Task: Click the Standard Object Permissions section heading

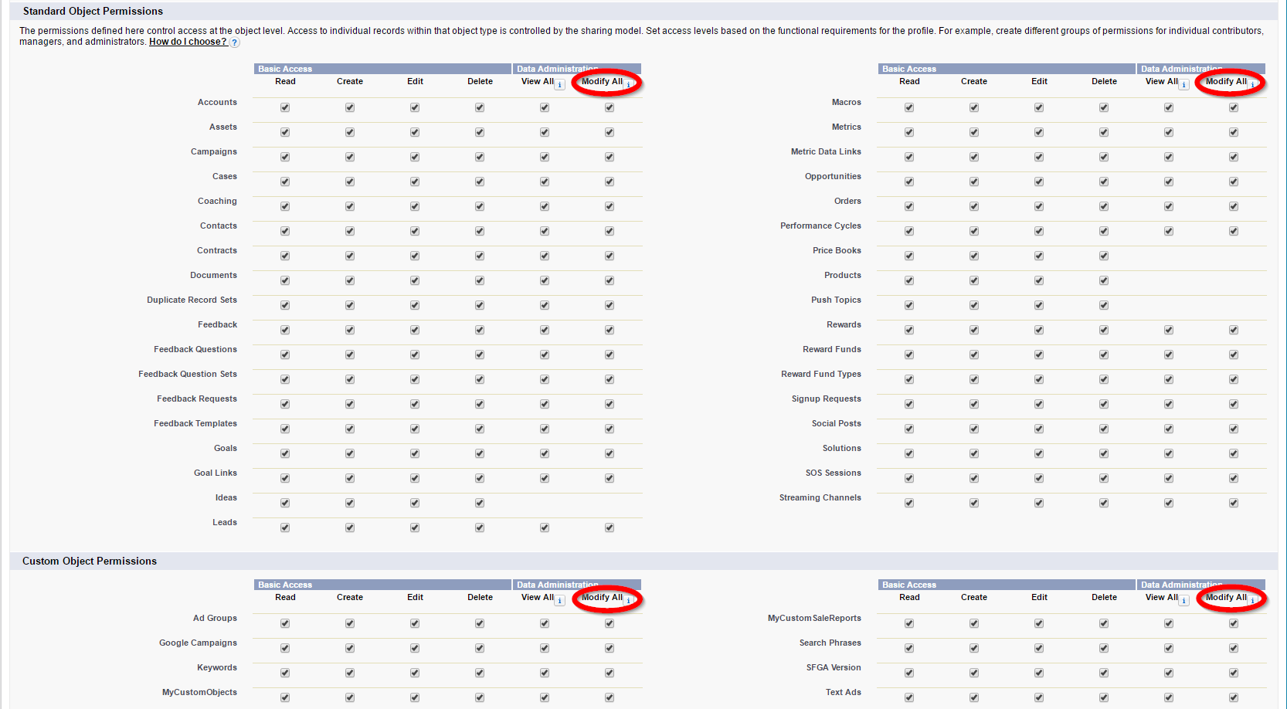Action: click(x=93, y=11)
